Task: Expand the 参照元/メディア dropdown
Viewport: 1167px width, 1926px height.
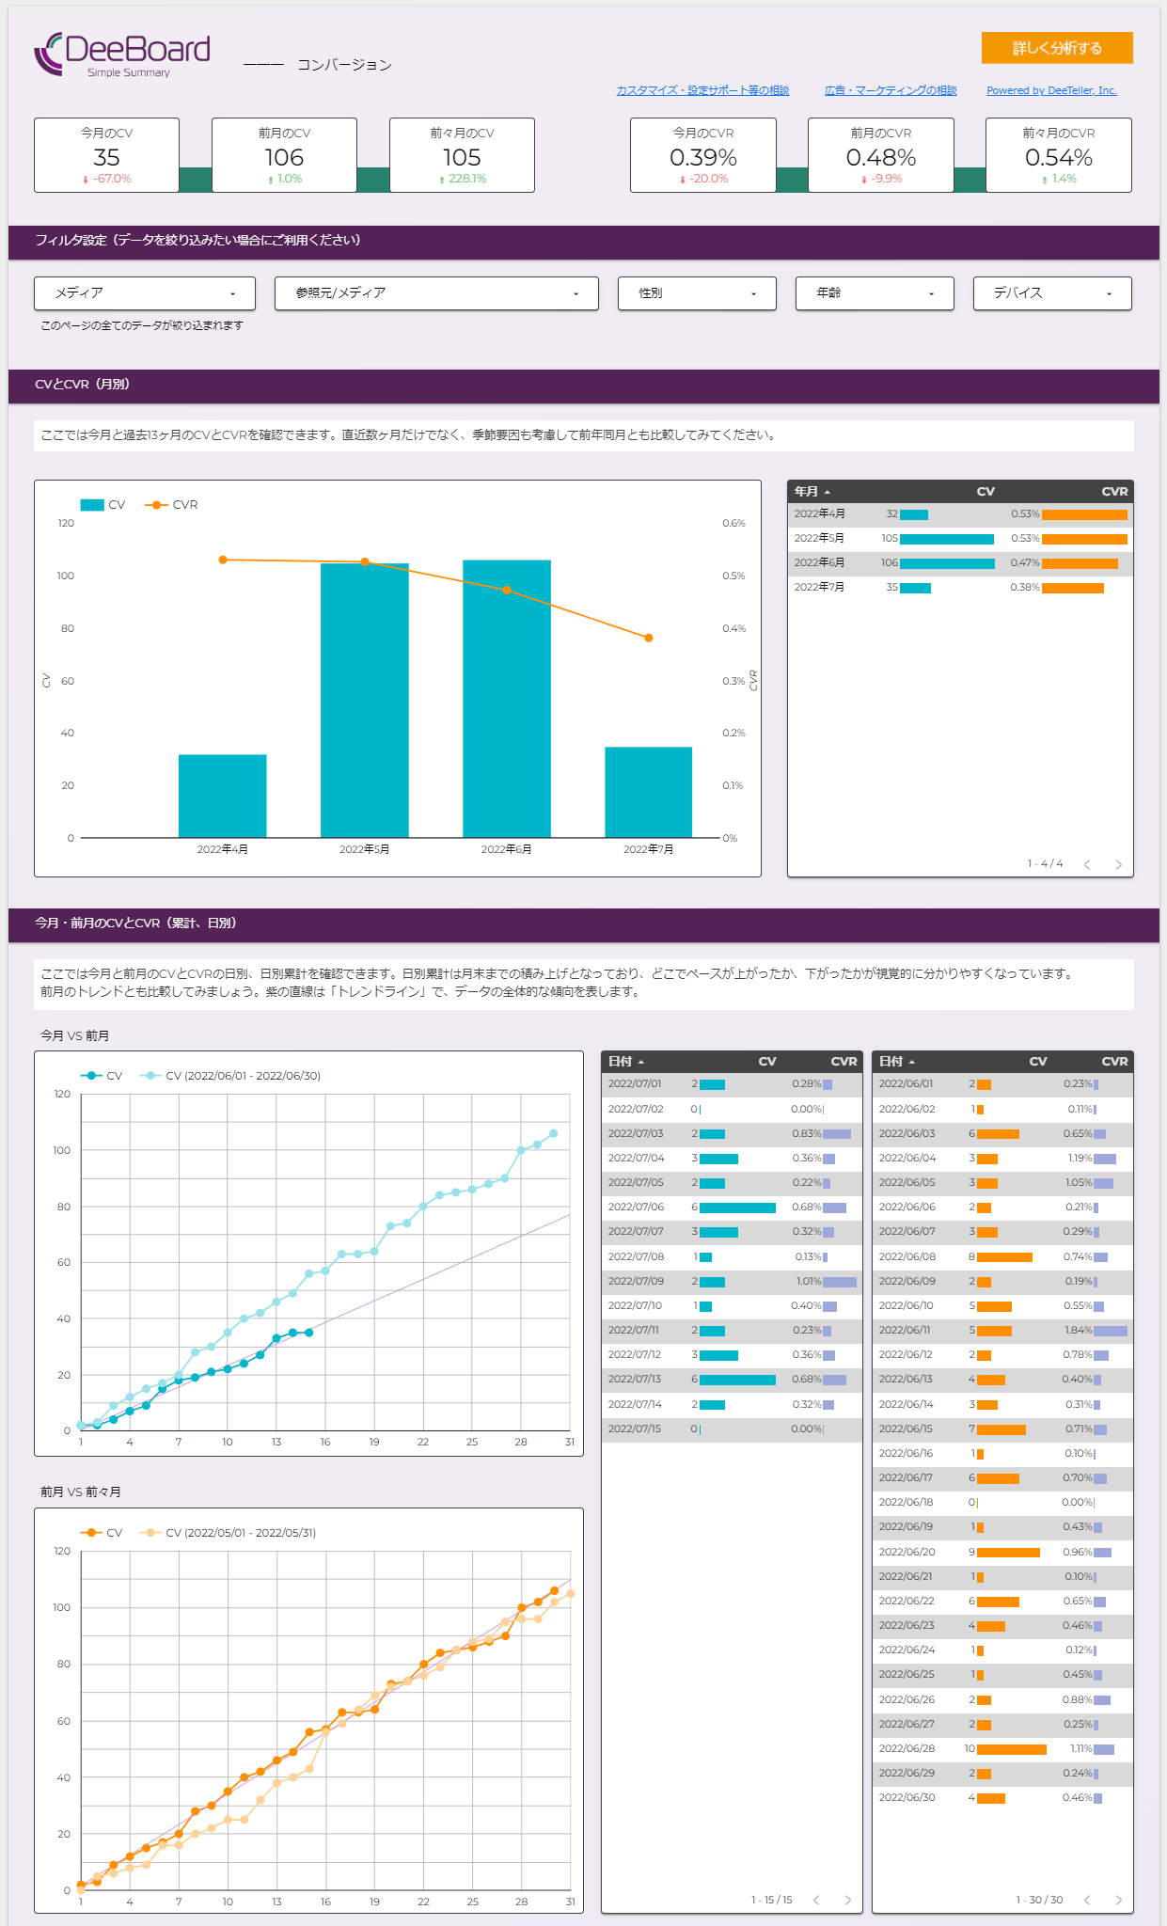Action: coord(436,293)
